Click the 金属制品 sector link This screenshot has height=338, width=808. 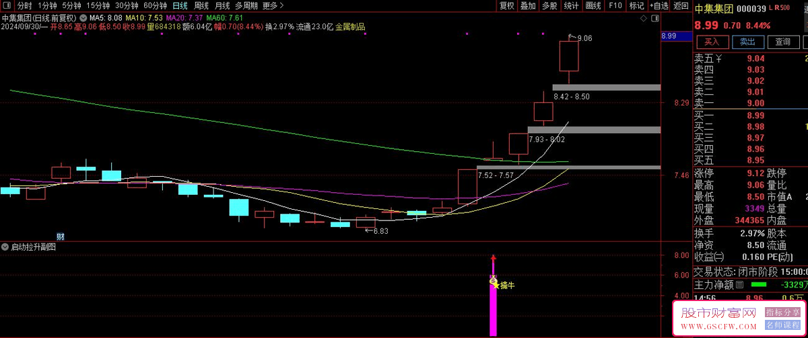350,27
